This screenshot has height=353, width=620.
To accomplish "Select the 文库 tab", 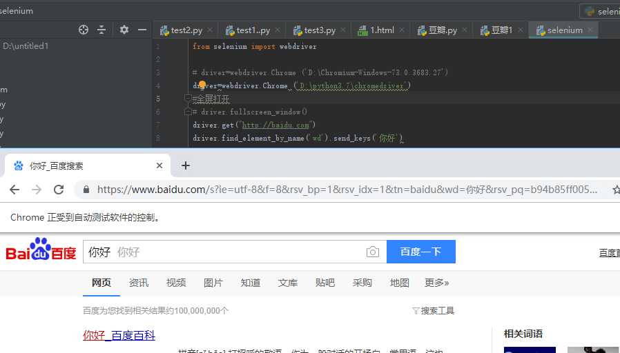I will [x=287, y=283].
